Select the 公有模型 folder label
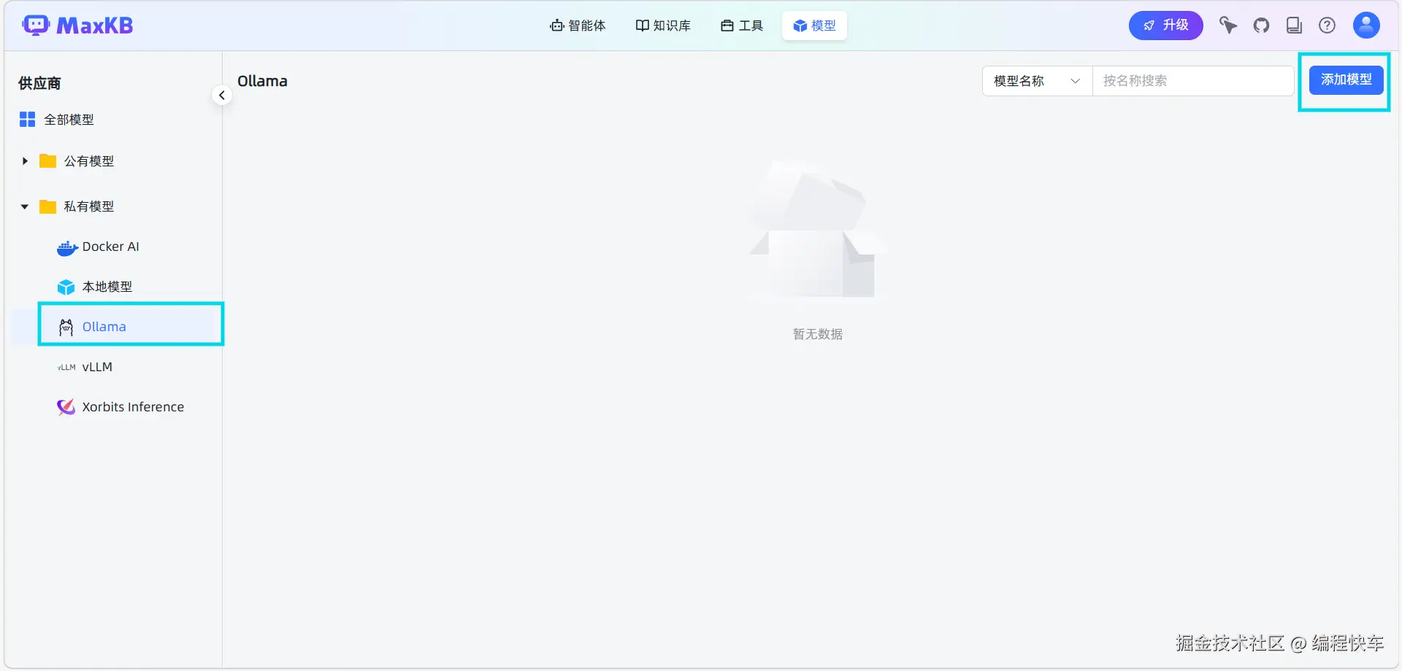This screenshot has height=671, width=1402. tap(89, 161)
